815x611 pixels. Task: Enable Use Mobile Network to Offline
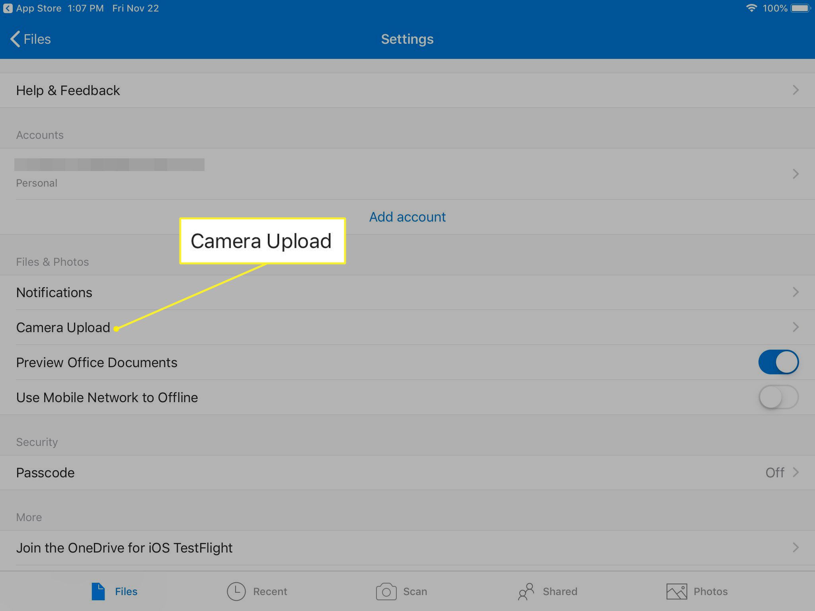click(778, 396)
